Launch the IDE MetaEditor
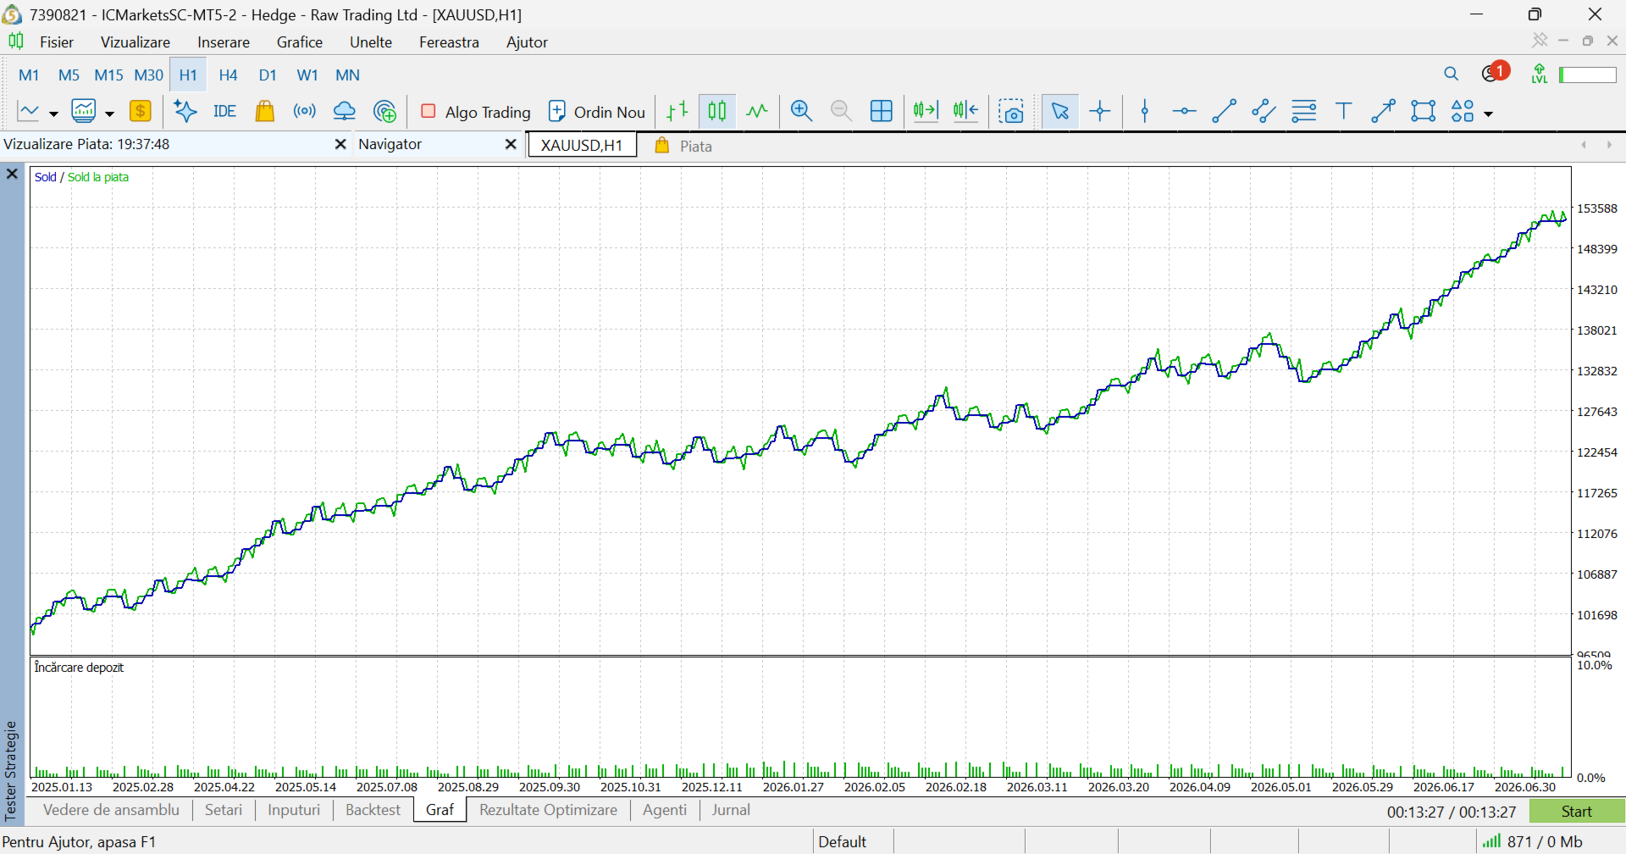1626x854 pixels. (224, 111)
